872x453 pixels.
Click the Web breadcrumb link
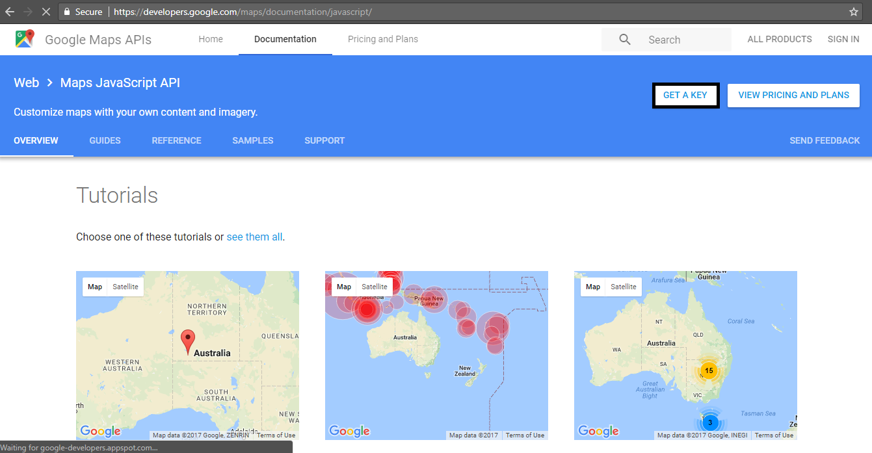(x=27, y=83)
